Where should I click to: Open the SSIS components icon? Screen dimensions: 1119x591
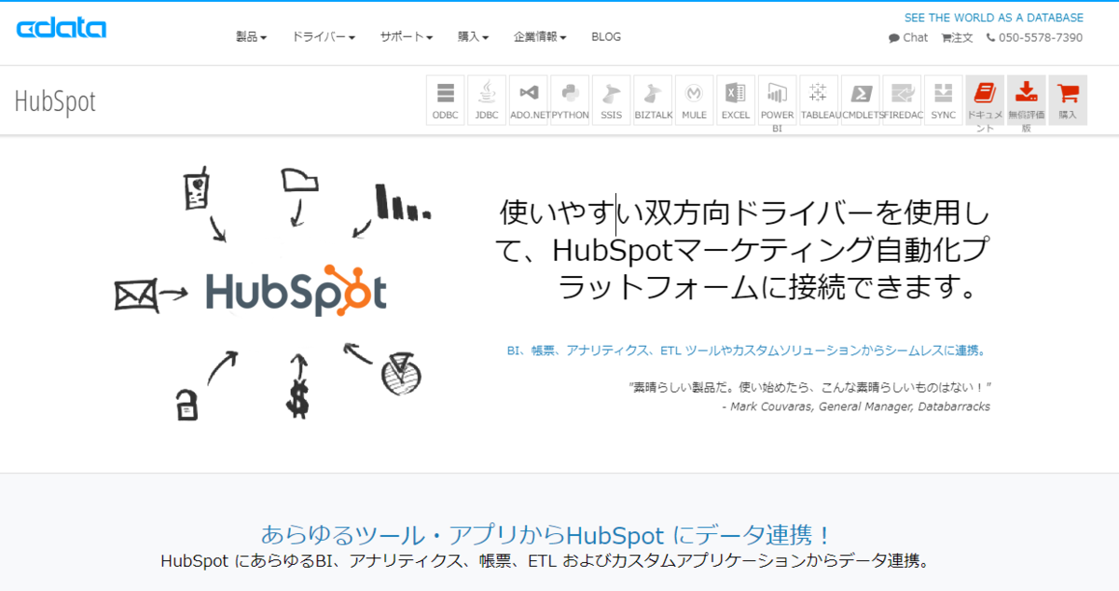(612, 100)
